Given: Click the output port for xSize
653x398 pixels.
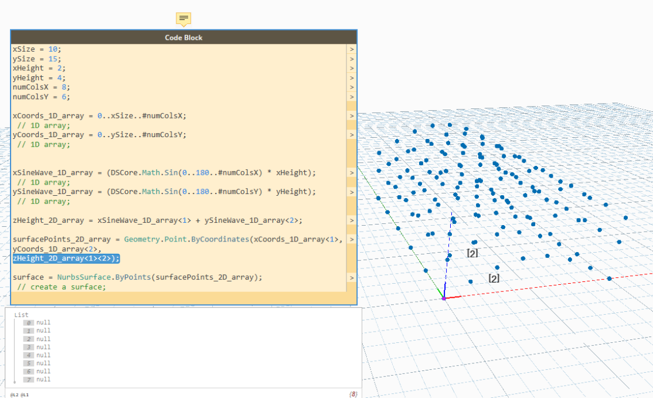Looking at the screenshot, I should click(x=352, y=49).
